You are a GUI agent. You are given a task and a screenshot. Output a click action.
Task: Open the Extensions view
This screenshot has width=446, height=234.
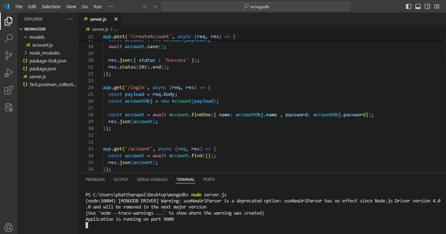pyautogui.click(x=9, y=90)
